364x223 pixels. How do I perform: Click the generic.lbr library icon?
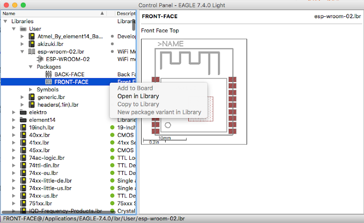tap(31, 97)
